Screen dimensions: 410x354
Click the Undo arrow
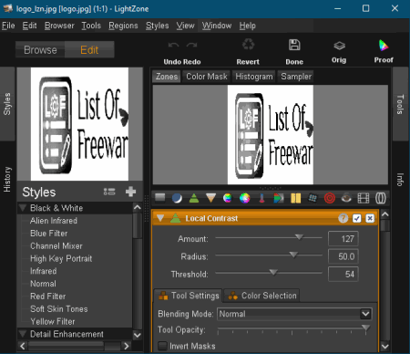(173, 45)
